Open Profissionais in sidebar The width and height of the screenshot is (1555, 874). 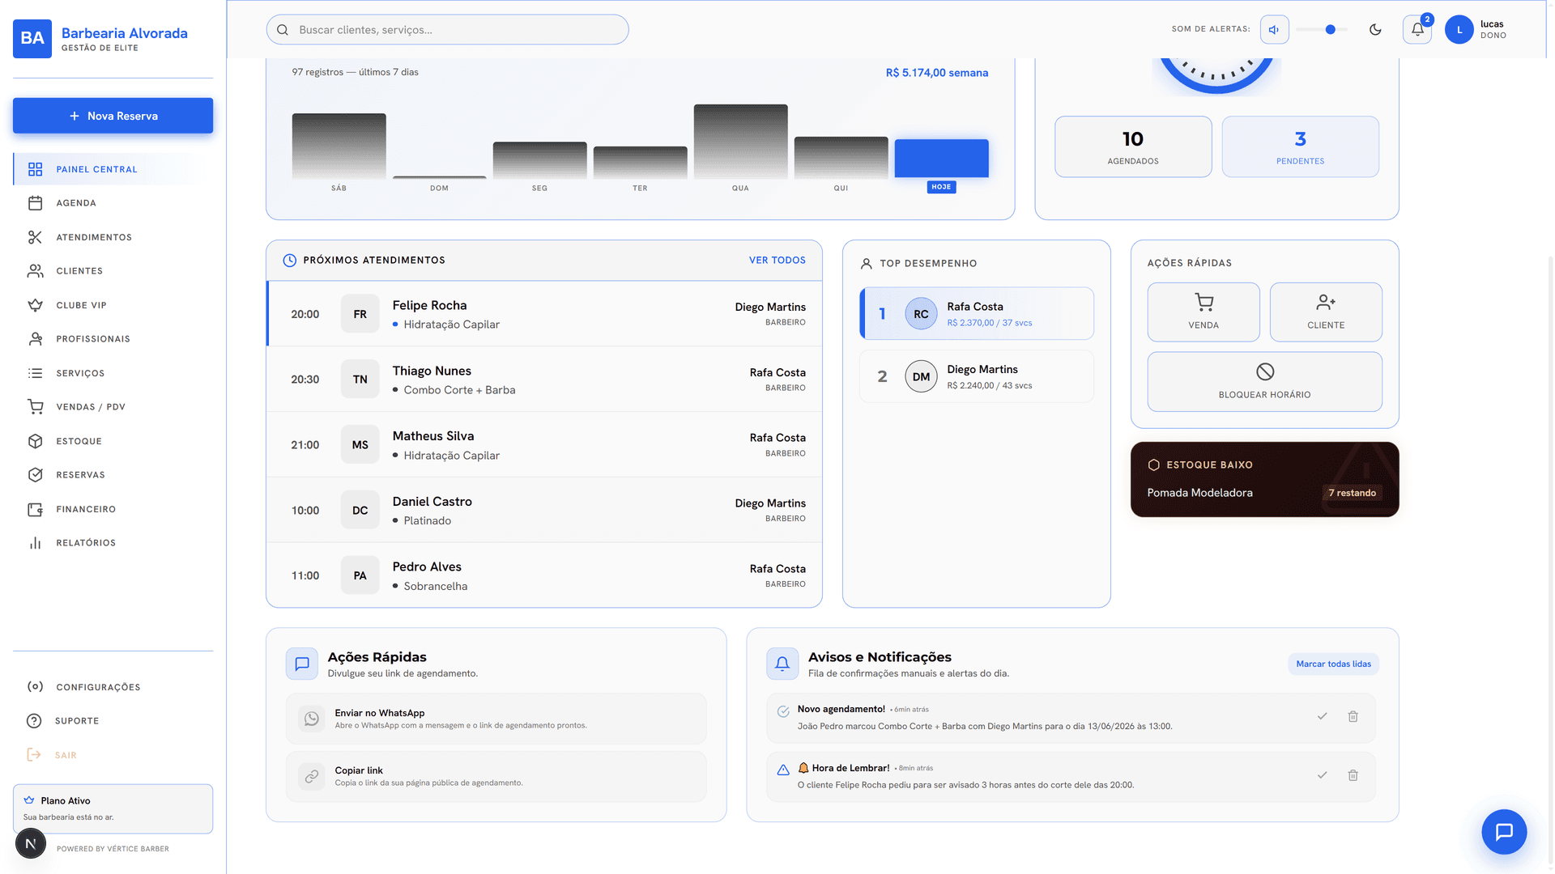click(x=113, y=339)
